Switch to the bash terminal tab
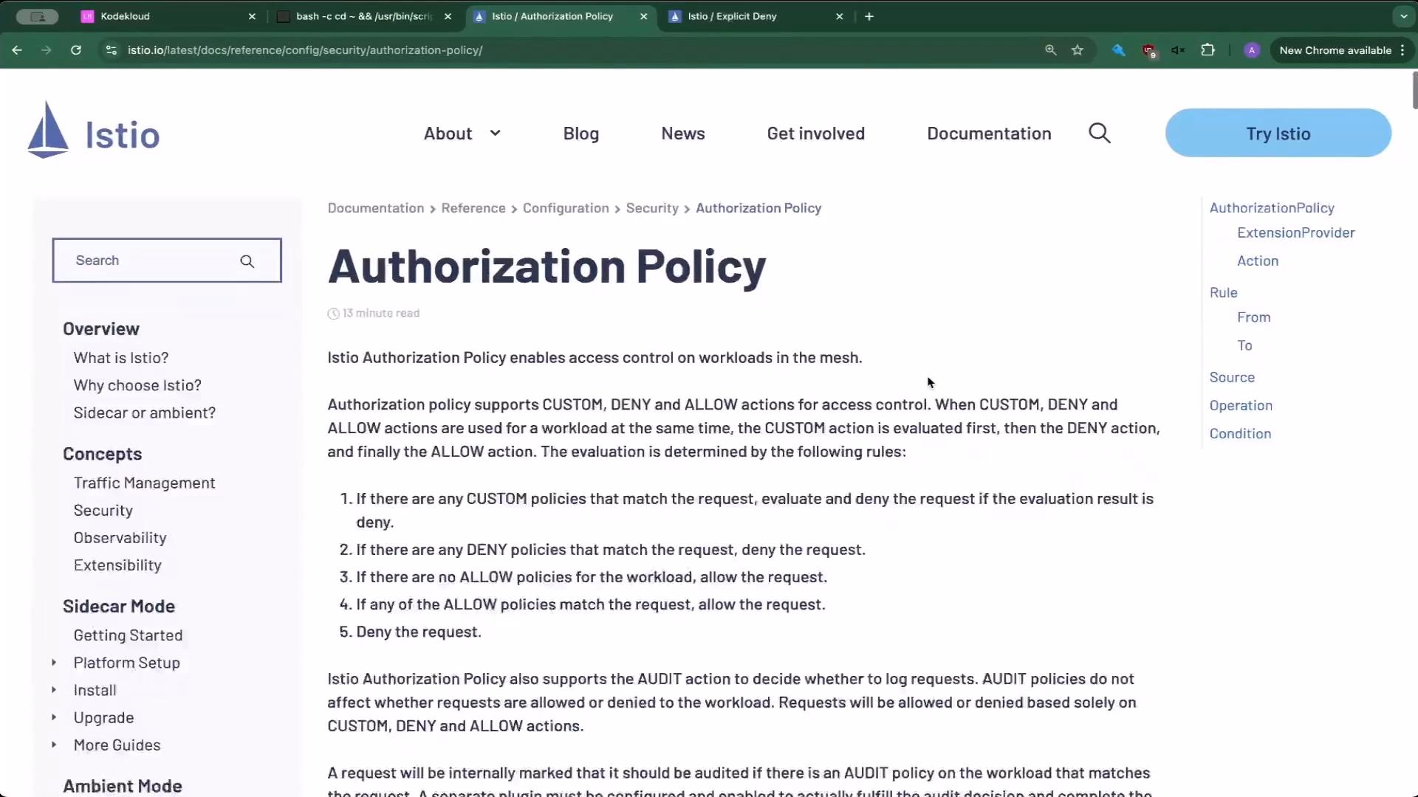This screenshot has height=797, width=1418. click(364, 16)
